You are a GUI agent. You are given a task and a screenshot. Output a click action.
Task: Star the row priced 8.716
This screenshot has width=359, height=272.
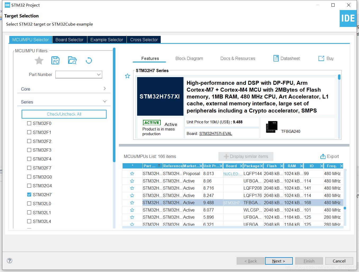pyautogui.click(x=132, y=188)
